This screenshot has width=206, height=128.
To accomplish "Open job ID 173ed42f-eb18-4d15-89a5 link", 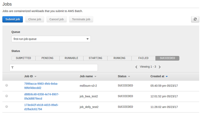I will [41, 107].
